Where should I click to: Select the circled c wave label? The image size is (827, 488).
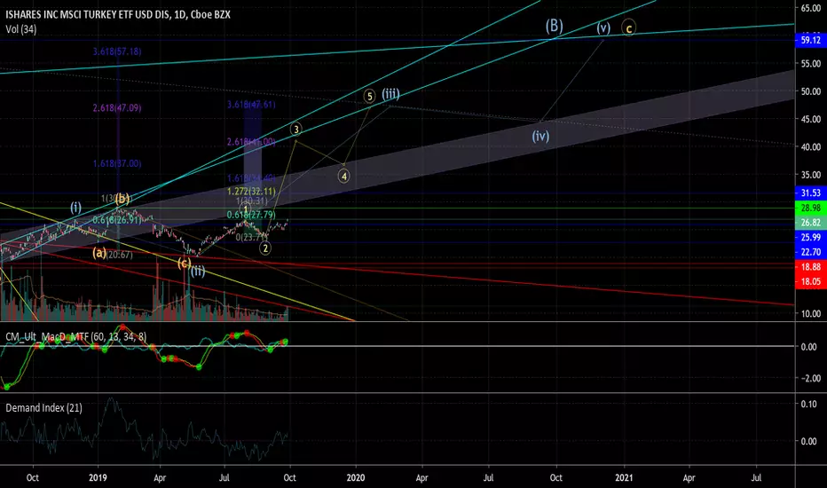(628, 28)
